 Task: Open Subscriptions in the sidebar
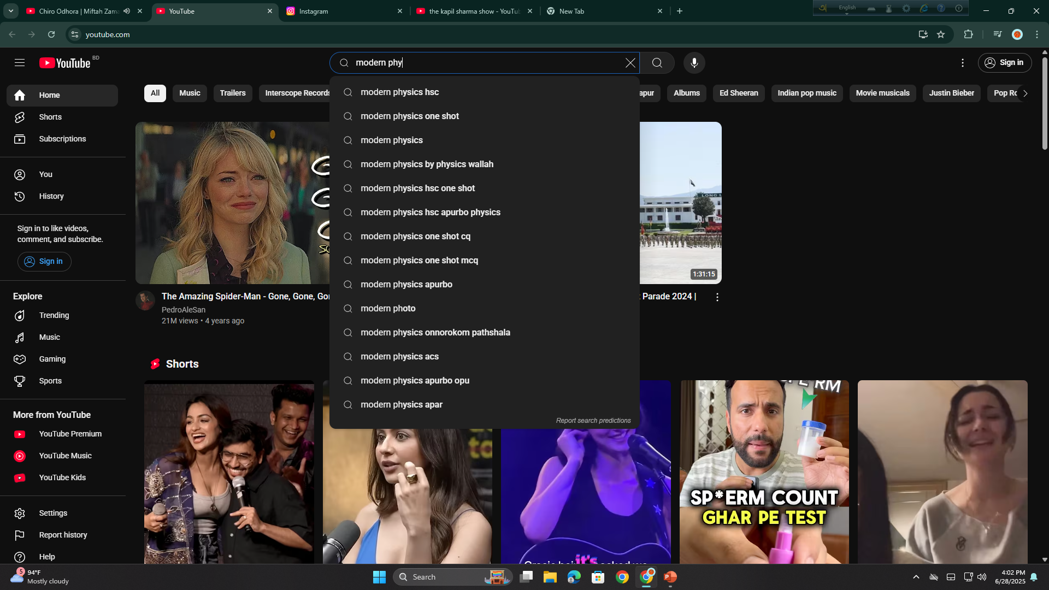(62, 139)
